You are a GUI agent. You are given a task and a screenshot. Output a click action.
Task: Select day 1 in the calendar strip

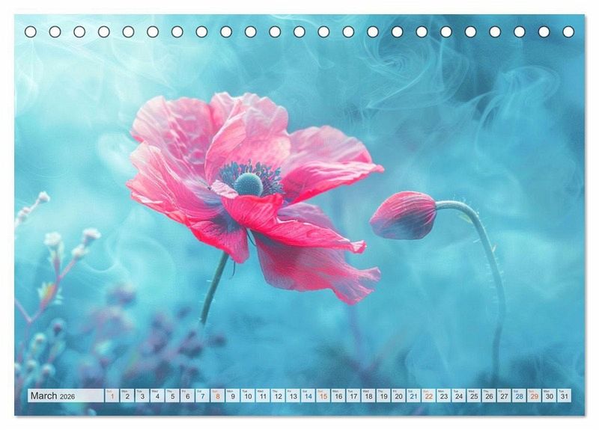click(x=112, y=396)
